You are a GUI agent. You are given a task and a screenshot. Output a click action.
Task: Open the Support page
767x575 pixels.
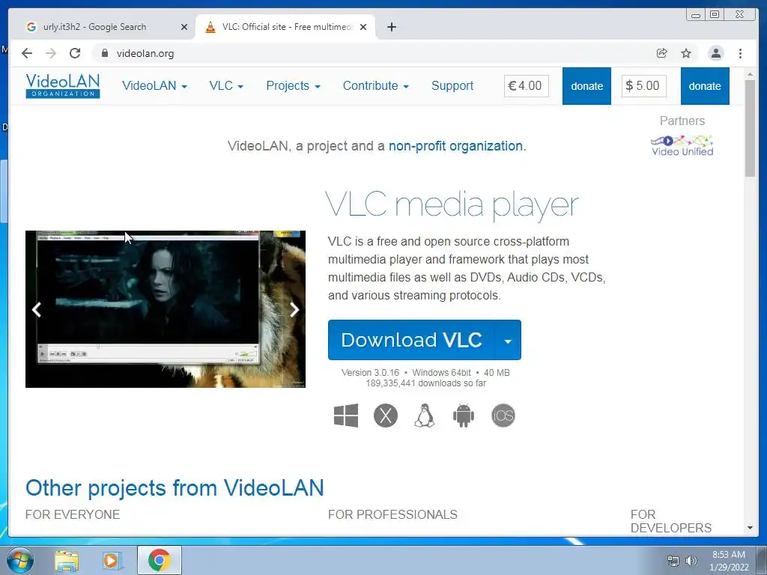[x=452, y=86]
